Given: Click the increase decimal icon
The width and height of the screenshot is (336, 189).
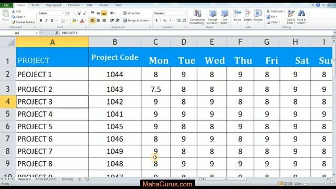Looking at the screenshot, I should pyautogui.click(x=178, y=20).
